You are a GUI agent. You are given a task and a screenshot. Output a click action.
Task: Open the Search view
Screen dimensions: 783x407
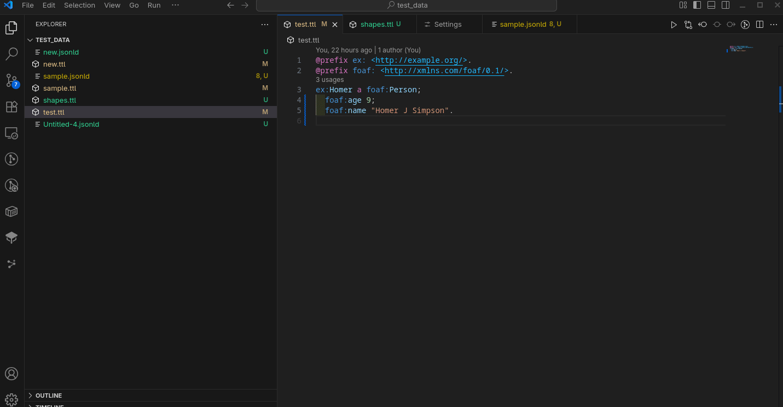(11, 54)
